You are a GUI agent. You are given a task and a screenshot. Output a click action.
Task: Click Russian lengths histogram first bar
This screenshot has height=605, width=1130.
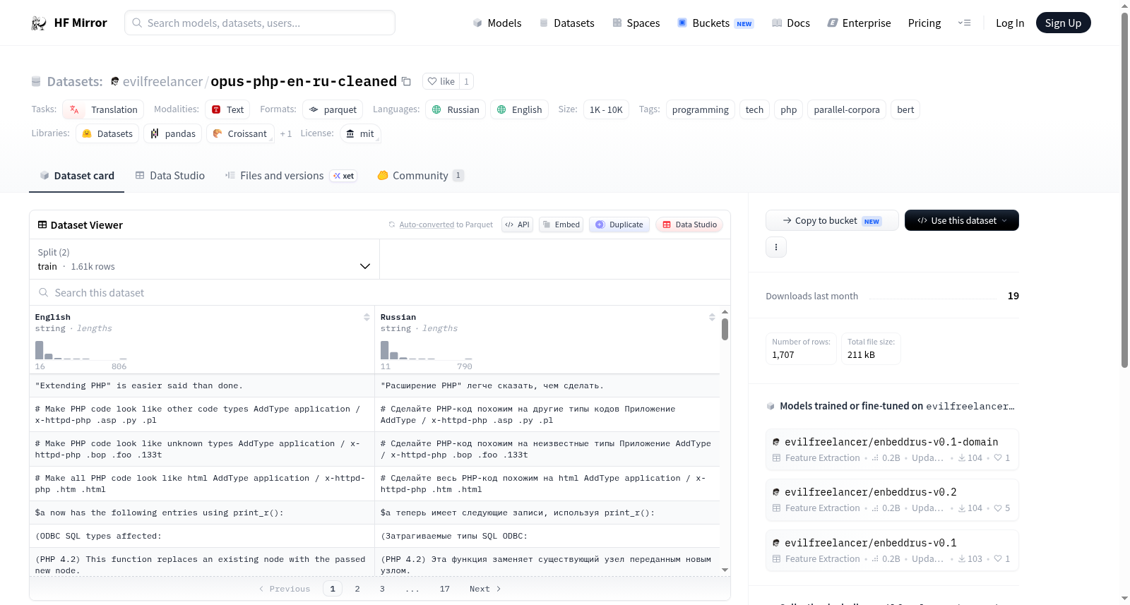[385, 350]
